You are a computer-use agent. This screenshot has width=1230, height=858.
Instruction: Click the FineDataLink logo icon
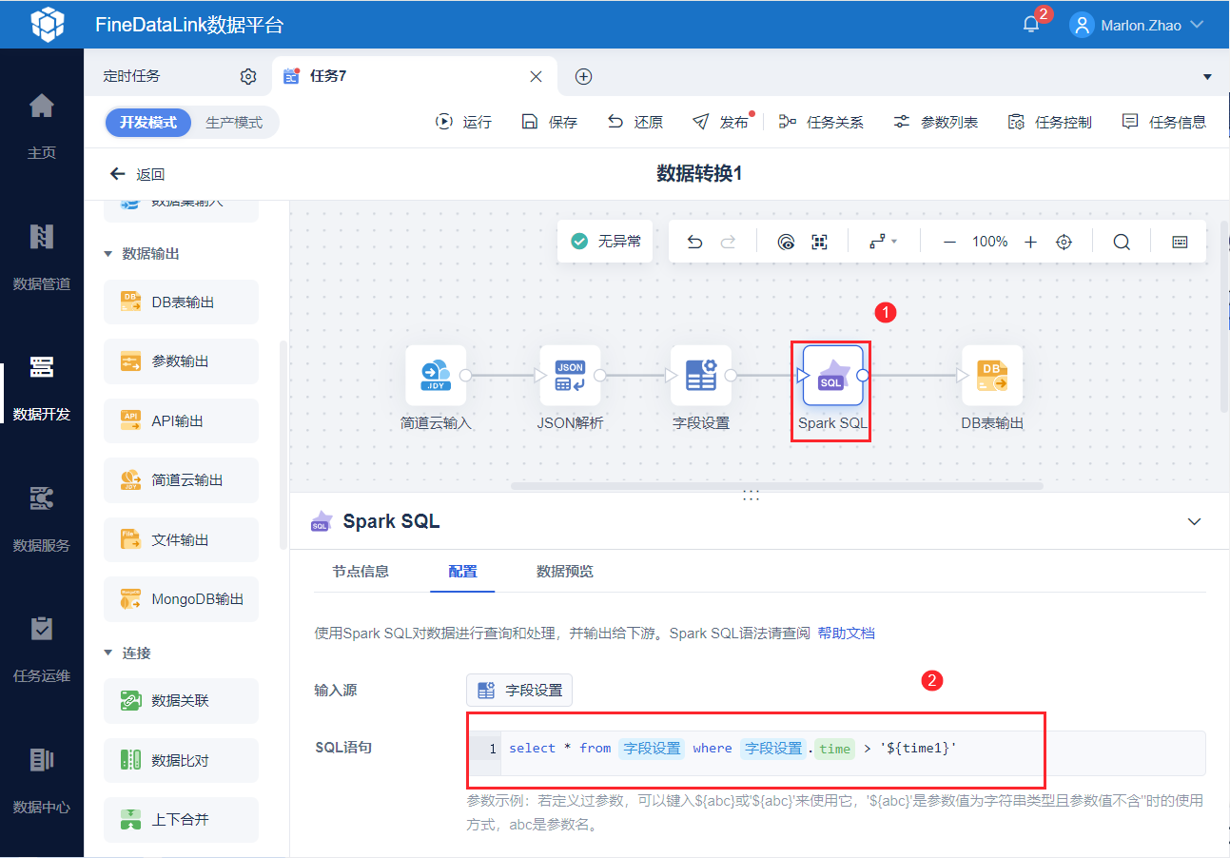tap(48, 25)
